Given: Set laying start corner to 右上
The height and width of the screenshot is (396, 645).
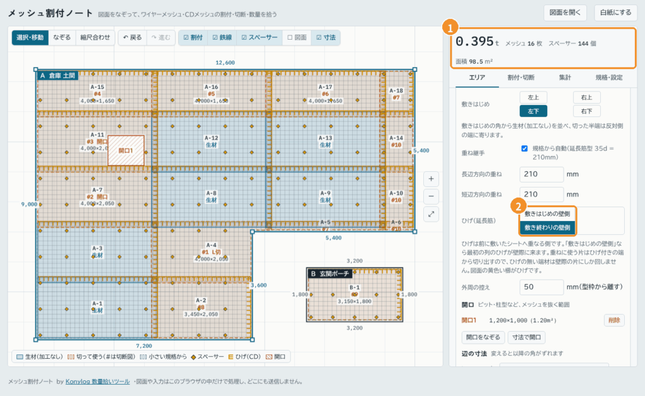Looking at the screenshot, I should [586, 98].
